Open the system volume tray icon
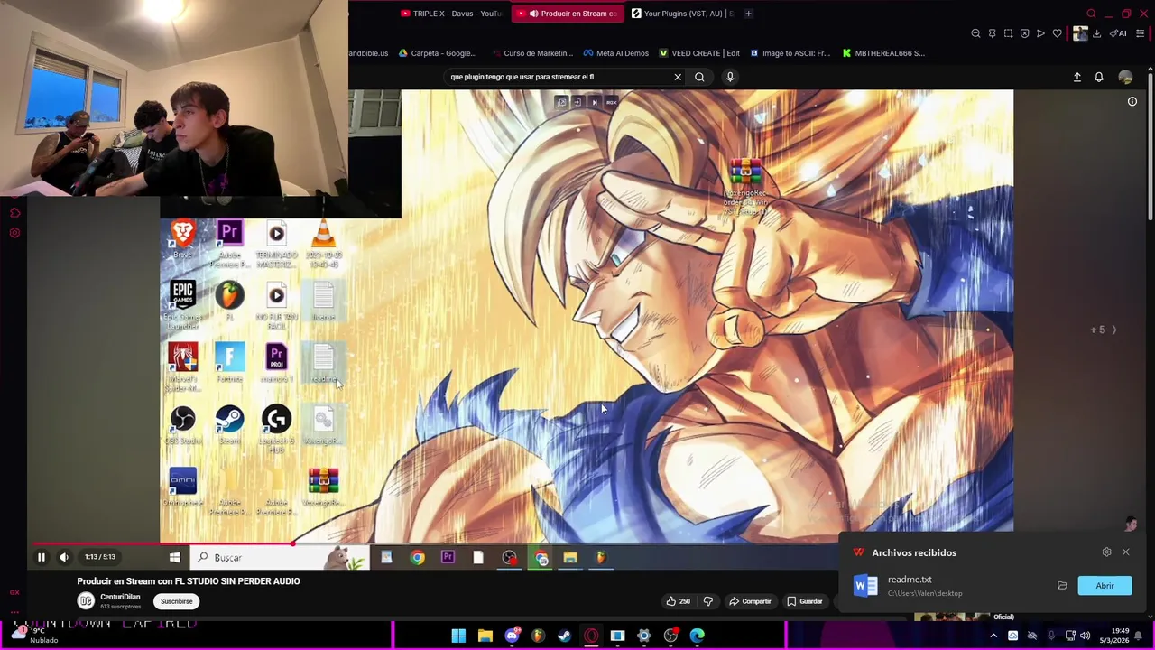 (x=1085, y=636)
